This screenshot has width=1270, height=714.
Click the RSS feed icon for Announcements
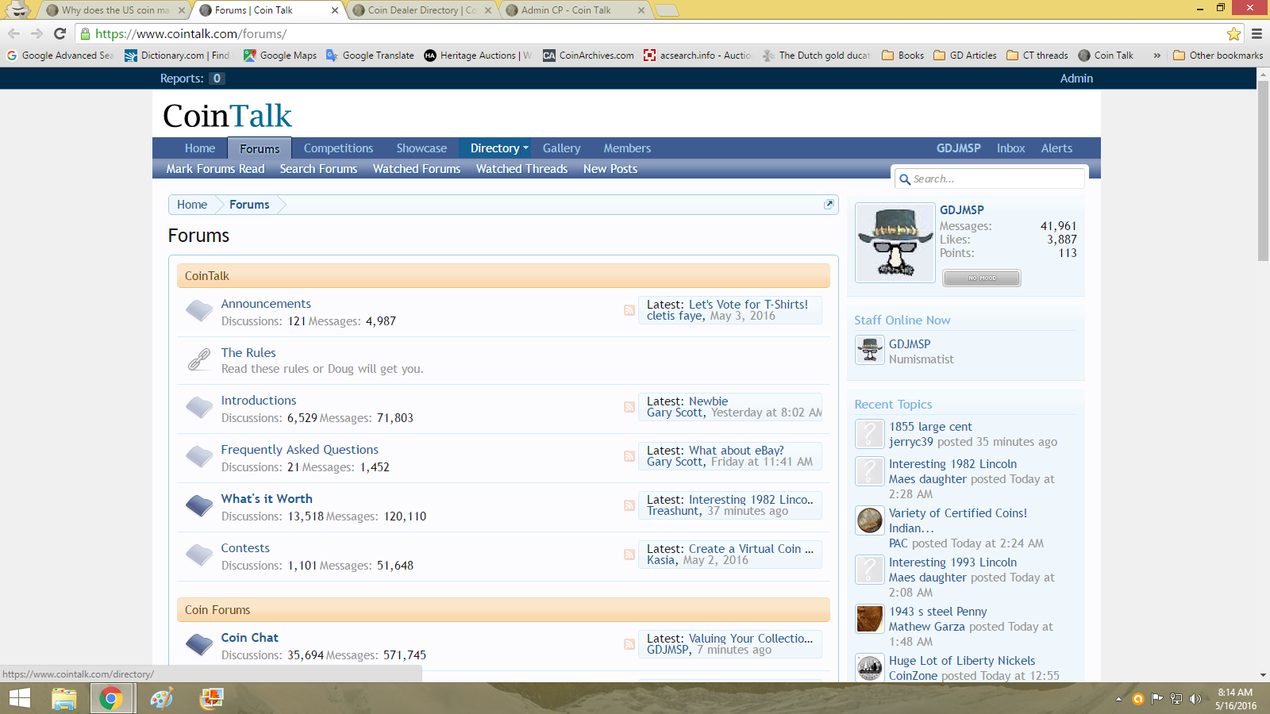[629, 310]
